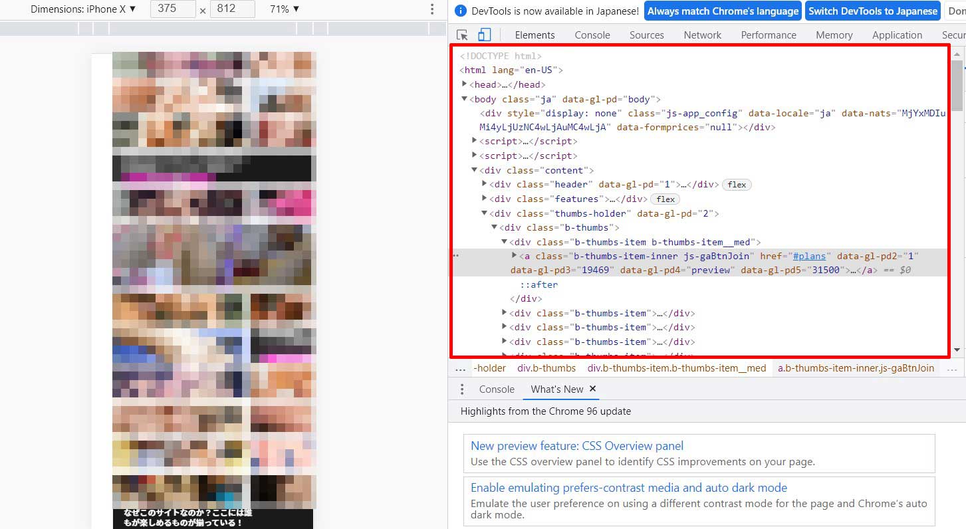Close the What's New tab
This screenshot has width=966, height=529.
(592, 389)
